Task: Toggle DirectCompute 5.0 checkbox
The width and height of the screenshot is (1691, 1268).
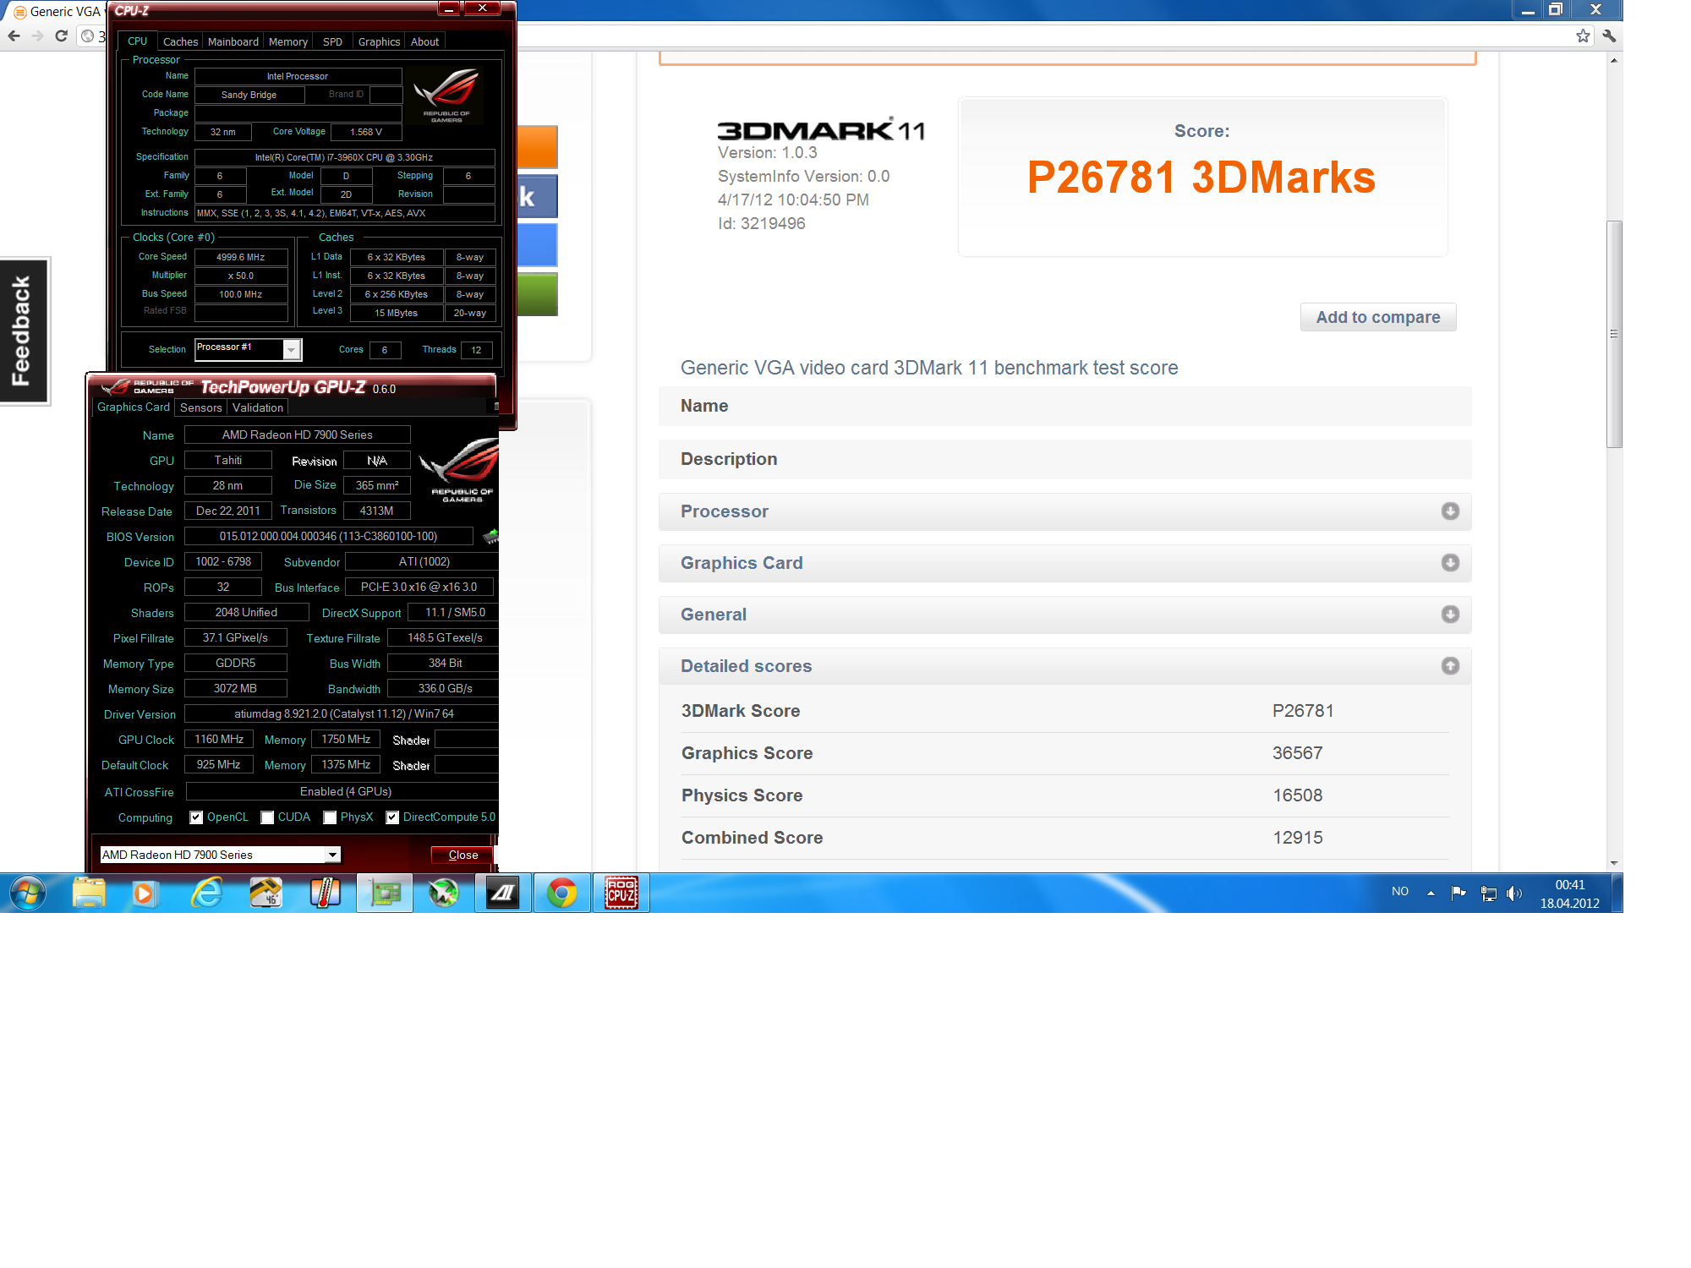Action: click(392, 817)
